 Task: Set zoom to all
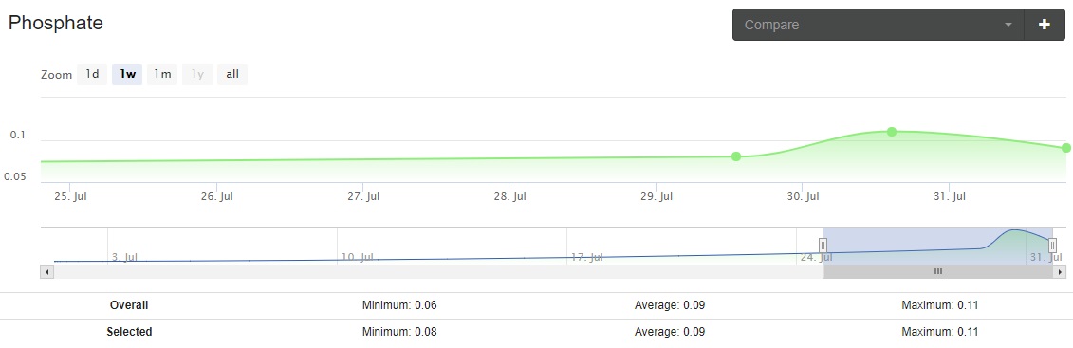tap(232, 74)
